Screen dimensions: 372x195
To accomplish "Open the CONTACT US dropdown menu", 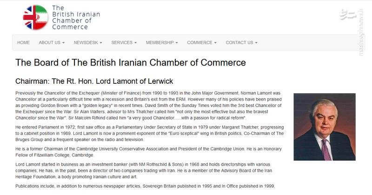I will 241,42.
